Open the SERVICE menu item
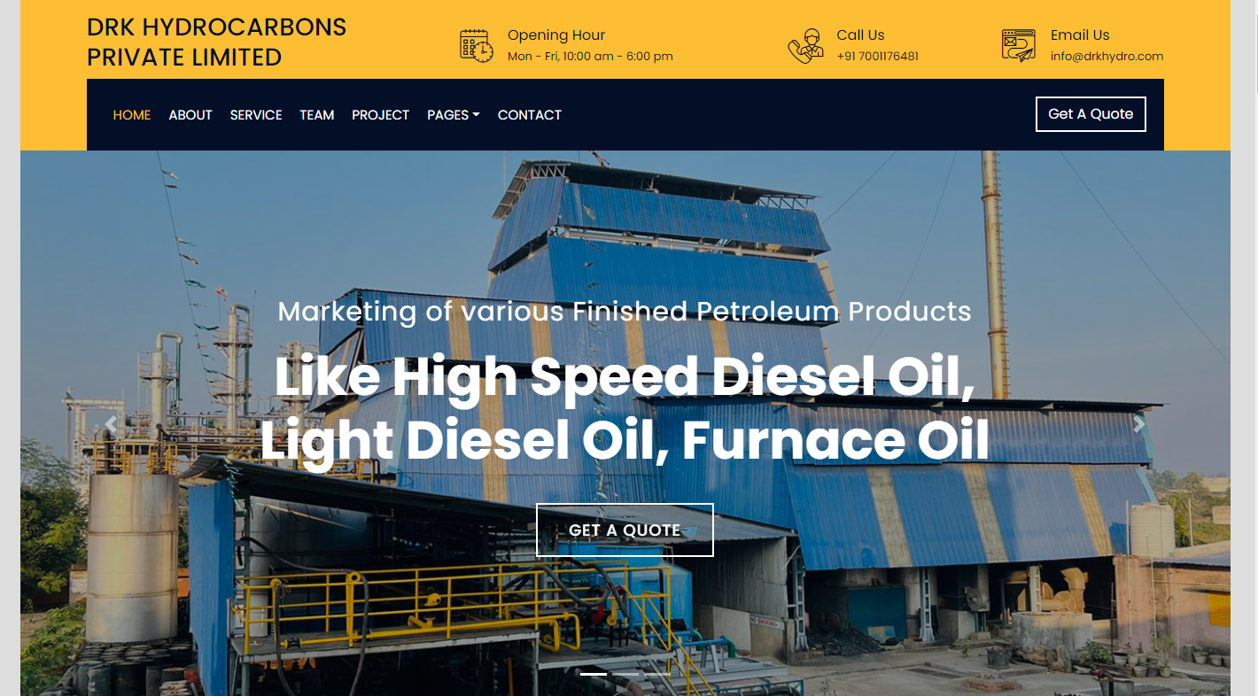1258x696 pixels. click(x=256, y=115)
